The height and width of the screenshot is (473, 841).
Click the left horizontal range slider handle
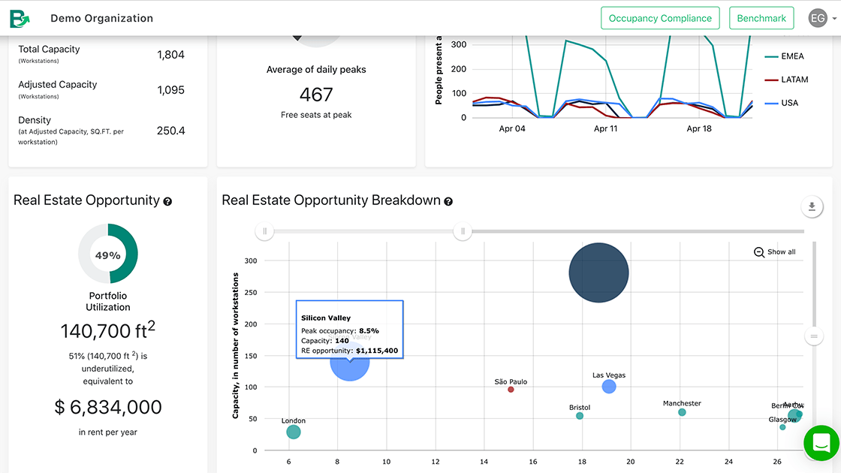click(264, 231)
